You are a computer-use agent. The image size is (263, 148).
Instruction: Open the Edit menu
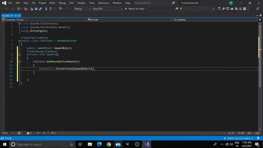(18, 3)
